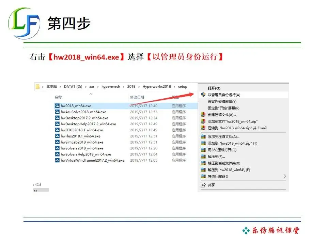Go to DATA1 (D:) in the address bar
Viewport: 327px width, 245px height.
pos(73,87)
